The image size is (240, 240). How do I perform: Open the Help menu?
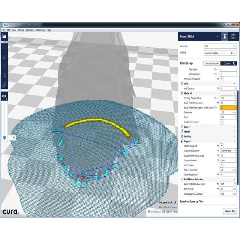(49, 30)
